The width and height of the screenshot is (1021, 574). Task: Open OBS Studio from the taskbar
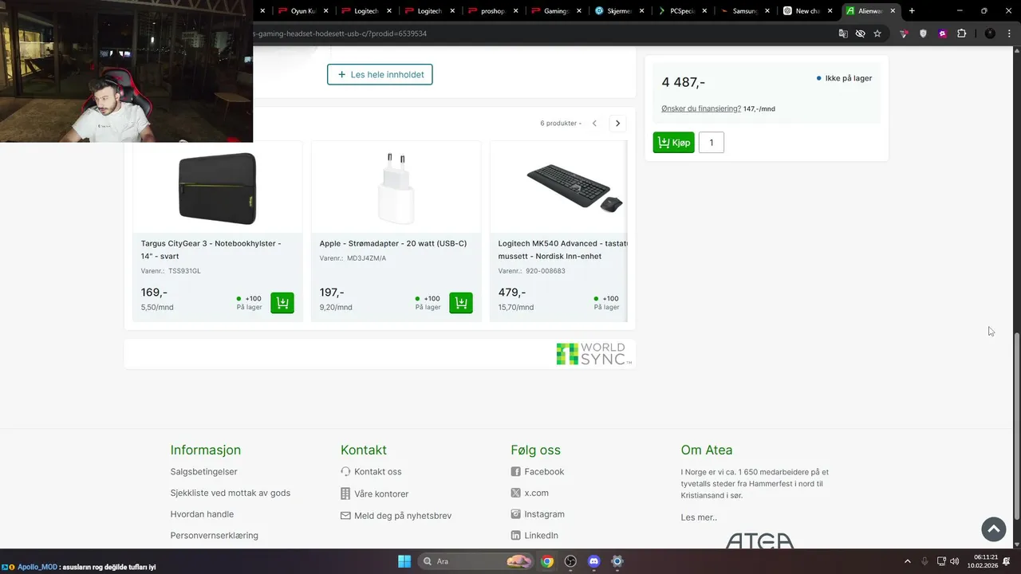tap(570, 561)
